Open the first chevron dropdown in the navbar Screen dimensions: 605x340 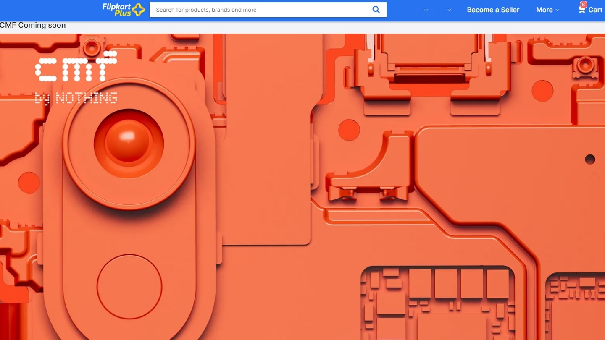426,10
